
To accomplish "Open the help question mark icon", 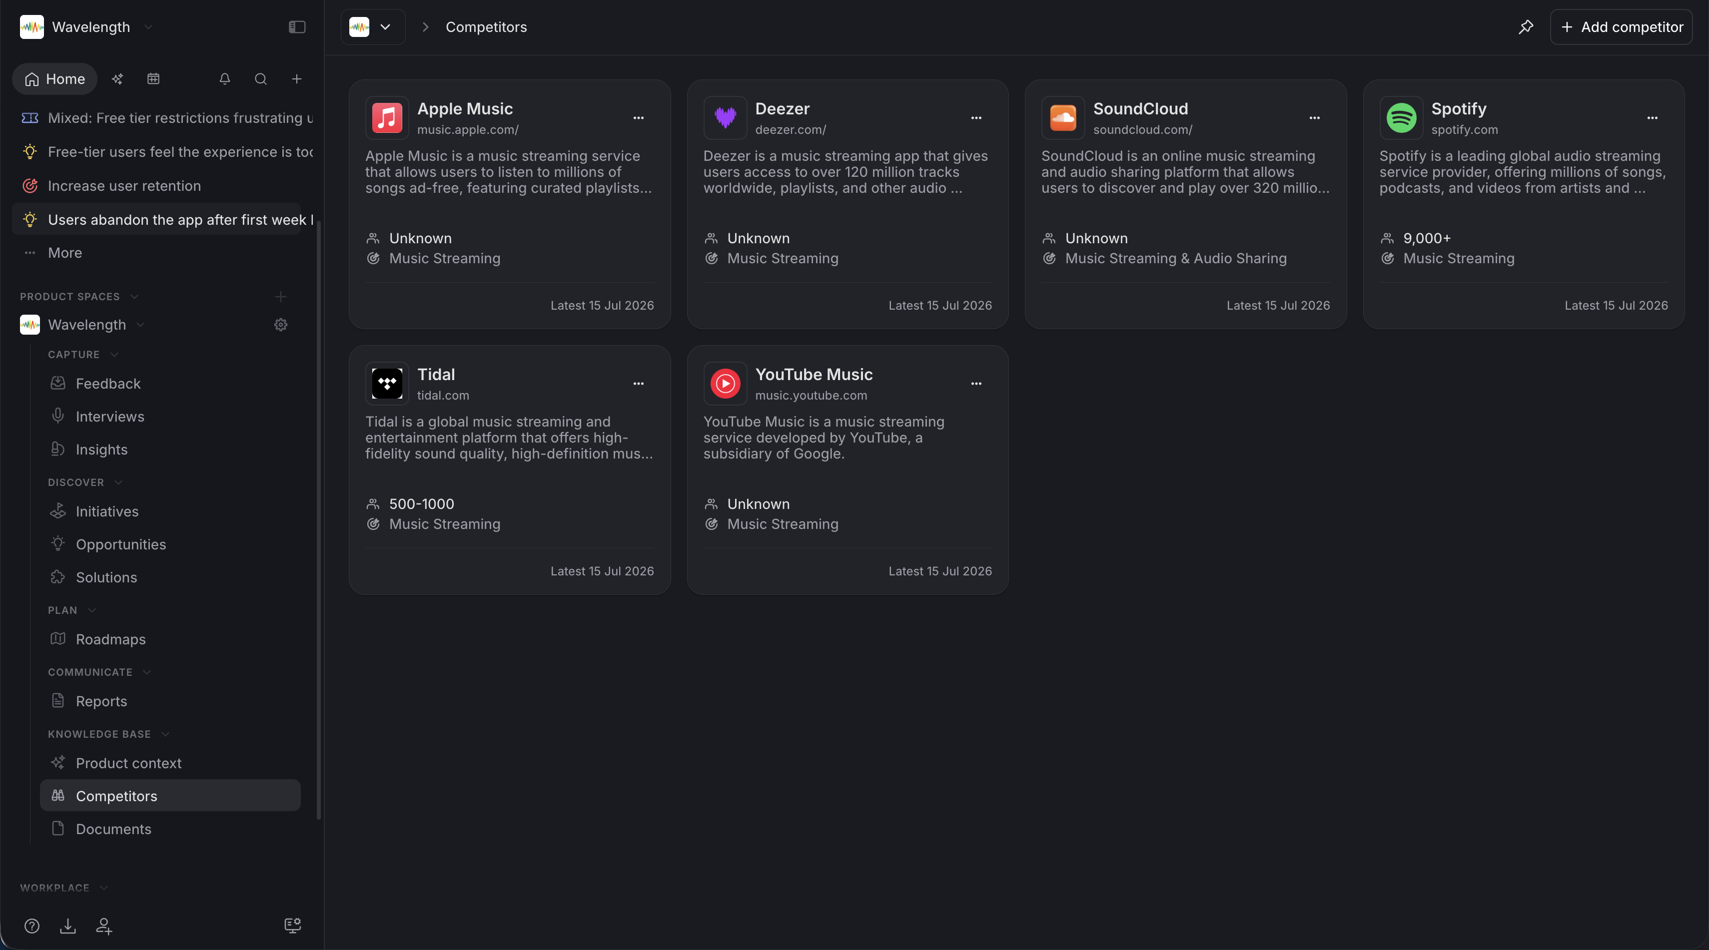I will click(x=32, y=926).
